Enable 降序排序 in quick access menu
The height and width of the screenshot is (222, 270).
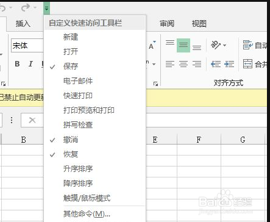click(95, 184)
